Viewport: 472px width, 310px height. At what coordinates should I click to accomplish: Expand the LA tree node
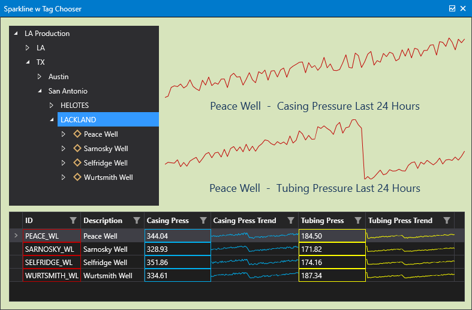pyautogui.click(x=28, y=48)
